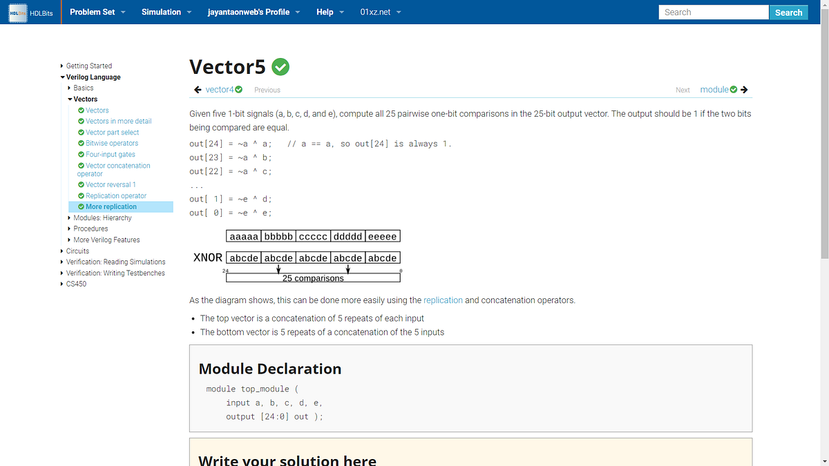The height and width of the screenshot is (466, 829).
Task: Click the checkmark beside More replication
Action: pyautogui.click(x=82, y=206)
